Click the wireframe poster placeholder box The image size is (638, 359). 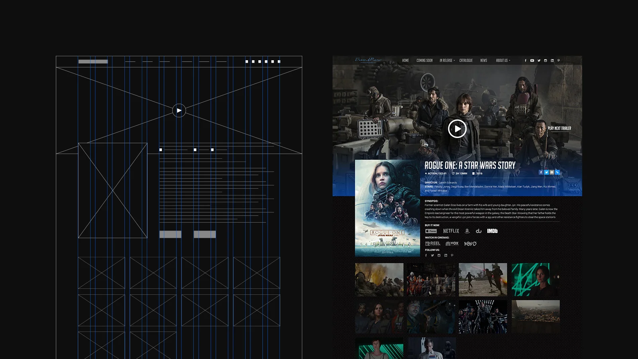tap(112, 190)
